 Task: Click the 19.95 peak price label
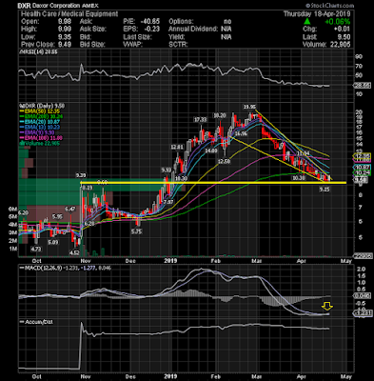click(249, 107)
